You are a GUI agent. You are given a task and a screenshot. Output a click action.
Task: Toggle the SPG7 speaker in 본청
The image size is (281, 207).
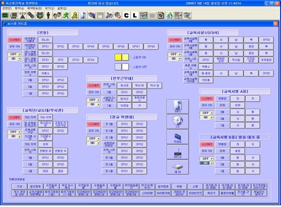[x=136, y=47]
